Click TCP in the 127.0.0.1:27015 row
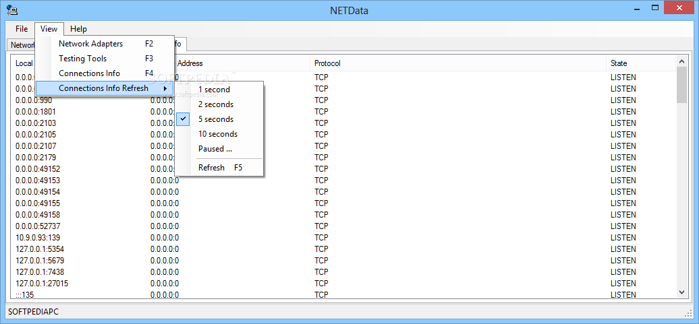The width and height of the screenshot is (699, 324). [x=321, y=283]
